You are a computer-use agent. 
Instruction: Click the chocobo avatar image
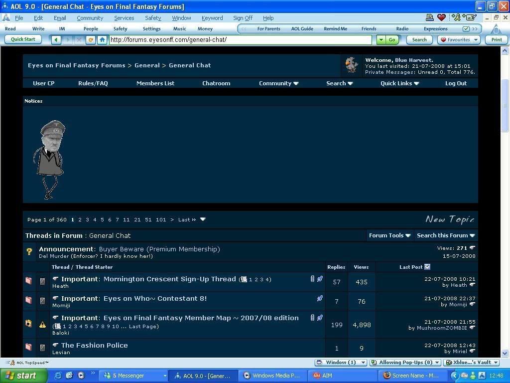coord(351,65)
